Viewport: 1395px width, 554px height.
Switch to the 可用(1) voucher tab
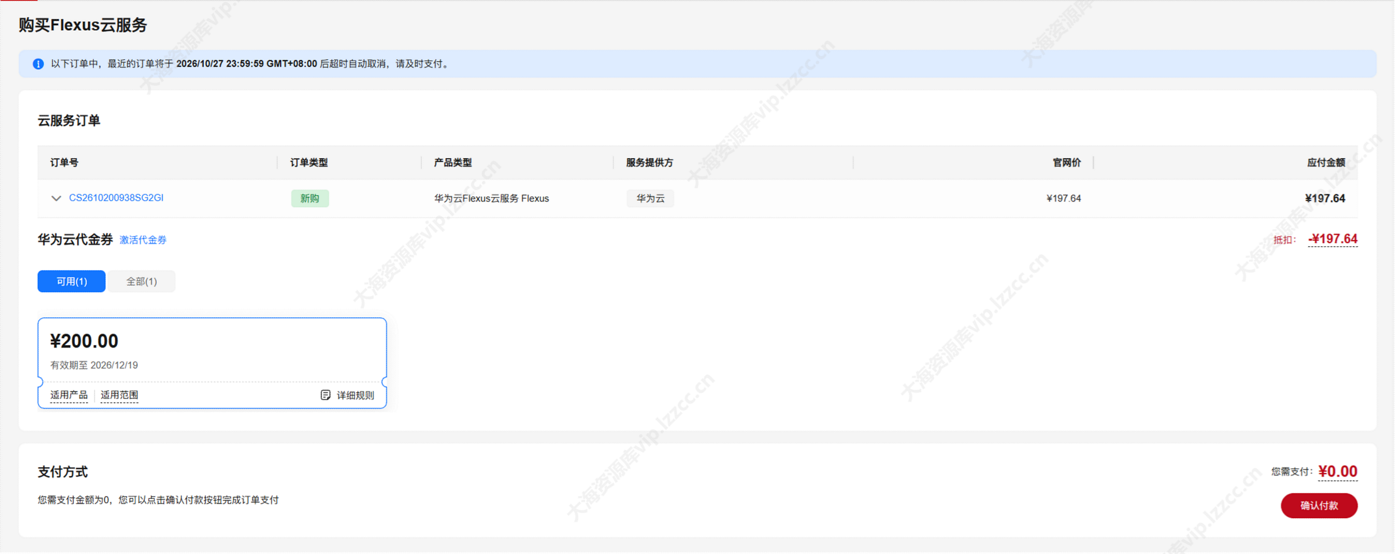[72, 281]
